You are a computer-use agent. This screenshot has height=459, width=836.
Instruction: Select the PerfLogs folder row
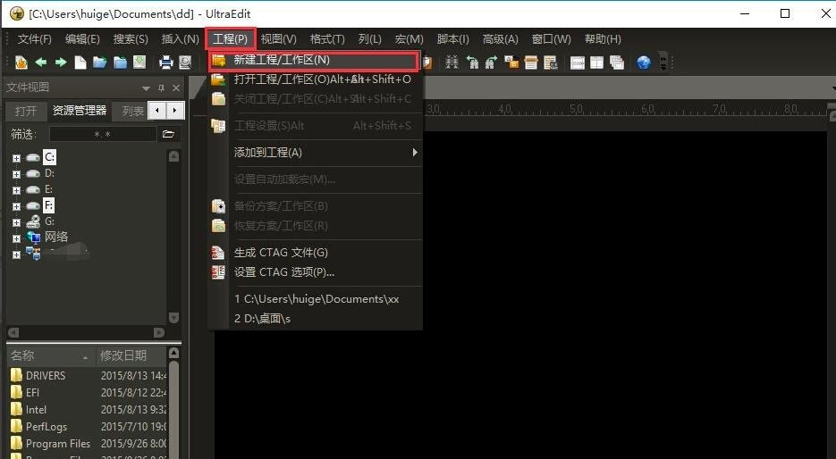click(88, 427)
